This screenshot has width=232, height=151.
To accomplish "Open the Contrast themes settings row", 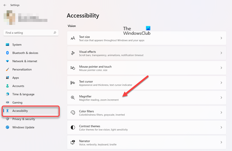I will coord(146,128).
